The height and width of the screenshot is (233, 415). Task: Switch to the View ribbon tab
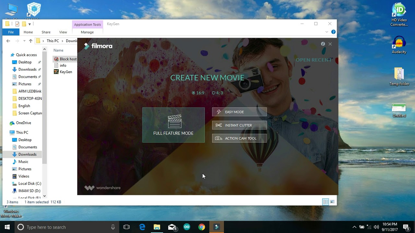pos(63,32)
